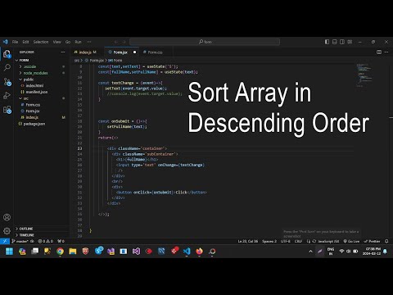
Task: Open Explorer more actions ellipsis
Action: 63,52
